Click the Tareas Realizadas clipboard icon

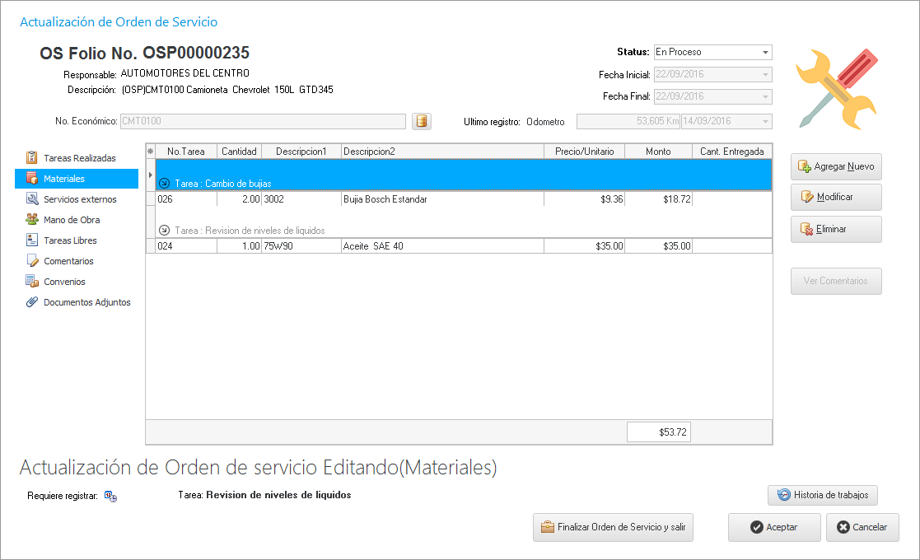click(32, 157)
